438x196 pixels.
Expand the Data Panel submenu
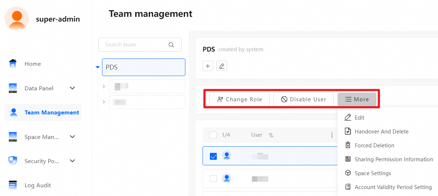[72, 88]
